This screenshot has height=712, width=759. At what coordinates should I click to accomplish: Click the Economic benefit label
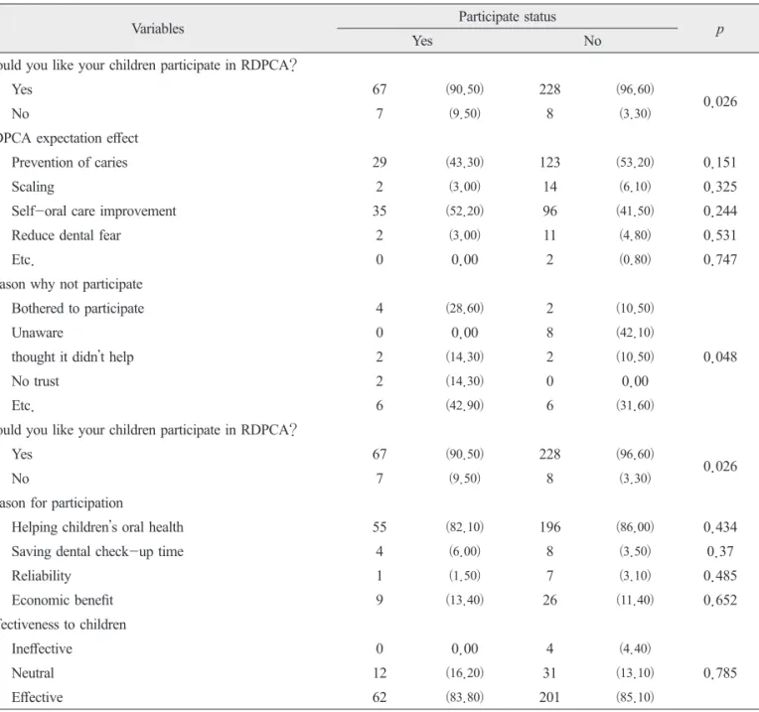pos(62,600)
